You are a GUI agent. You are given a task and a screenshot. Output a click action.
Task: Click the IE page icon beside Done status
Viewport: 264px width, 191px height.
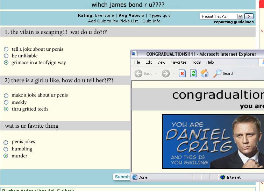pyautogui.click(x=134, y=177)
